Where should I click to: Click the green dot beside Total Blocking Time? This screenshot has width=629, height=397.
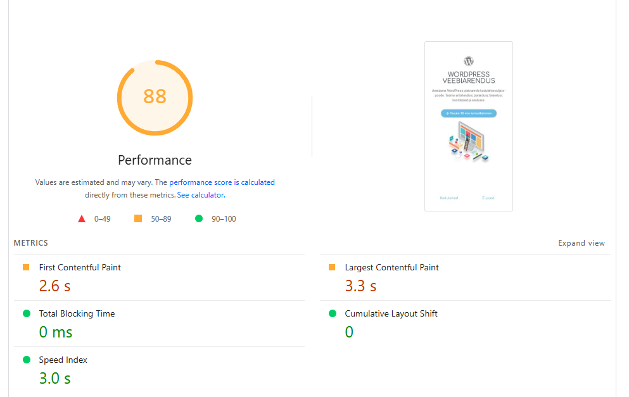27,313
